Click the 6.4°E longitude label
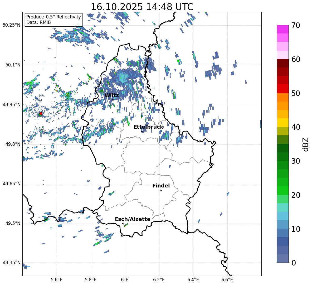This screenshot has width=312, height=285. tap(193, 280)
